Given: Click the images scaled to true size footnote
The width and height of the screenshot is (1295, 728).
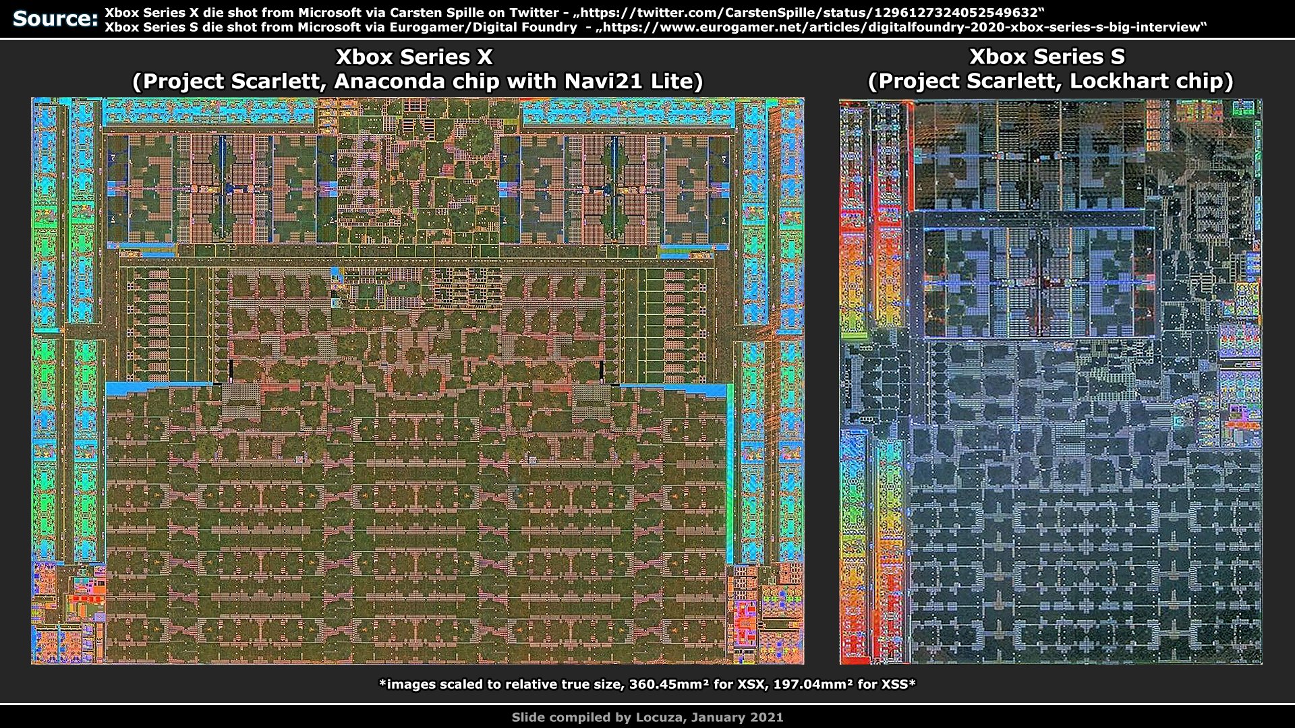Looking at the screenshot, I should coord(647,684).
